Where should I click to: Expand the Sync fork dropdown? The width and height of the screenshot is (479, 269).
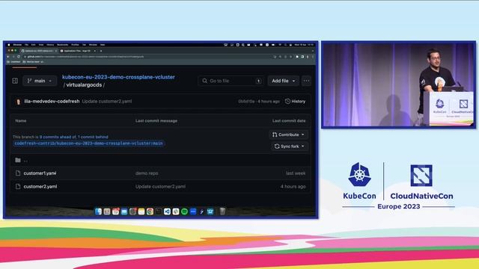290,146
